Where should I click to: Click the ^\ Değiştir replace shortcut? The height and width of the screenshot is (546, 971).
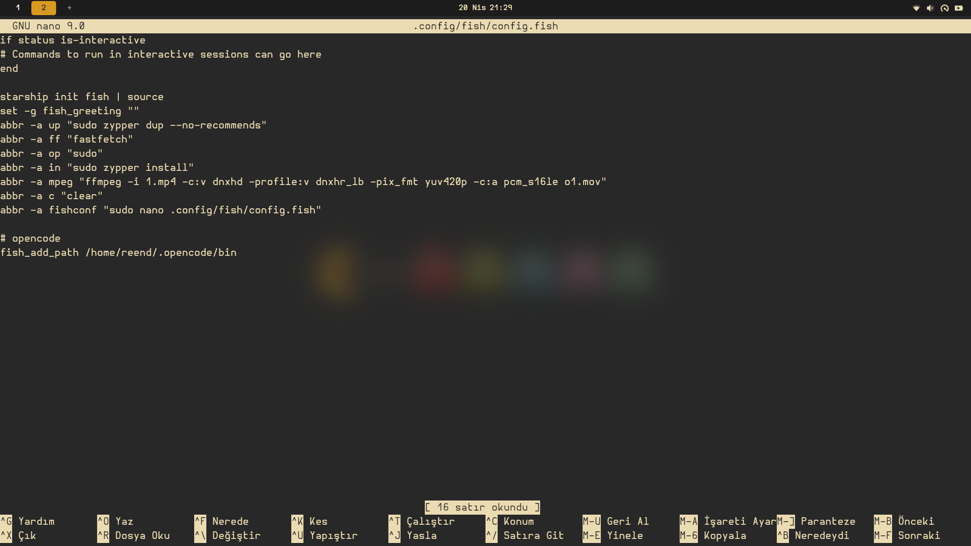(228, 535)
